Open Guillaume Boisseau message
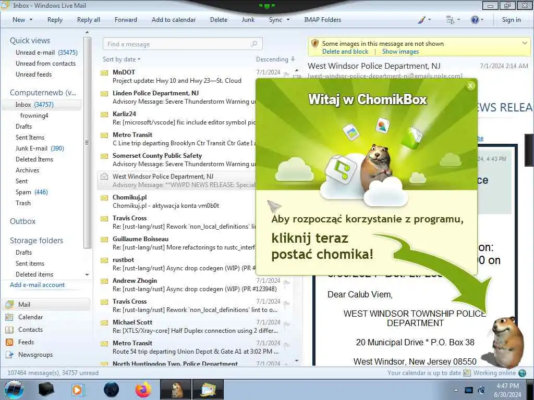The height and width of the screenshot is (400, 534). [x=177, y=243]
